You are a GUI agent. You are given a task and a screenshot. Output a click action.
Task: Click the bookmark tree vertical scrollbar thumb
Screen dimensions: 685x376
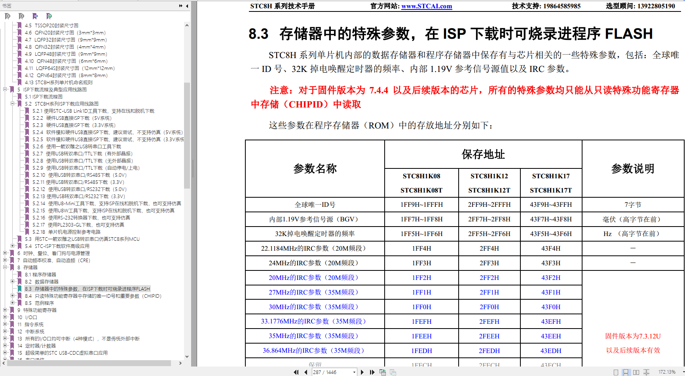click(187, 136)
